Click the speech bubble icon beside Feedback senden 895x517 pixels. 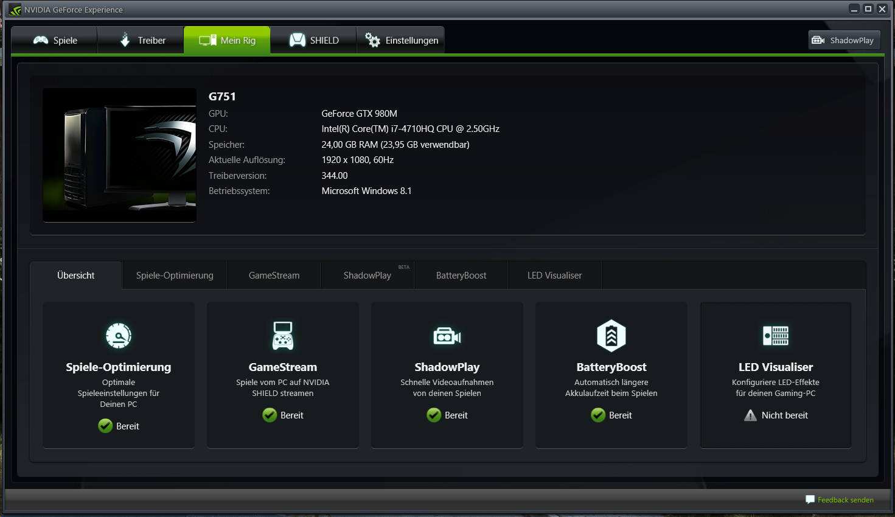click(810, 499)
